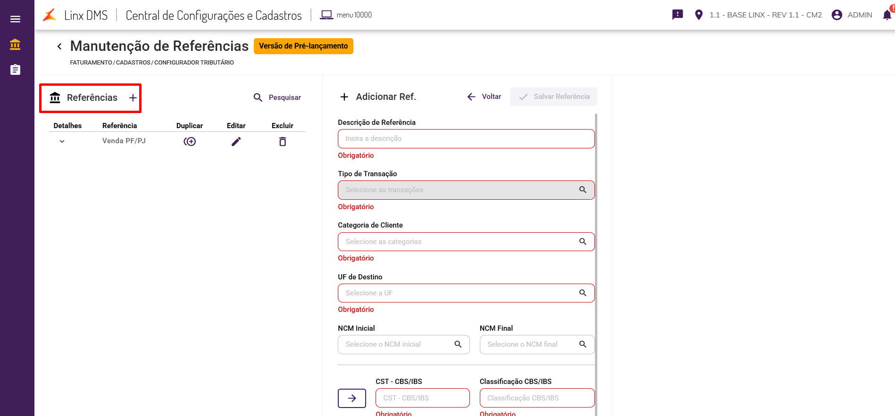Click the Descrição de Referência input field
The height and width of the screenshot is (416, 895).
click(x=466, y=139)
